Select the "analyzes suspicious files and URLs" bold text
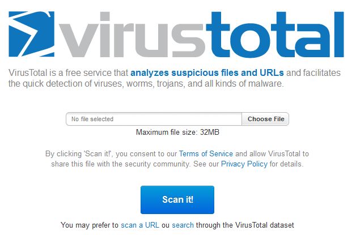The width and height of the screenshot is (356, 235). coord(207,73)
